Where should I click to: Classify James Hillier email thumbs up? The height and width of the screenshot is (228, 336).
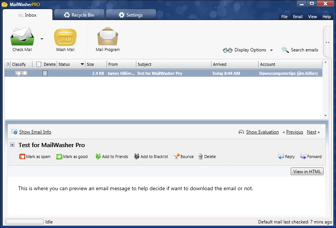pos(25,73)
